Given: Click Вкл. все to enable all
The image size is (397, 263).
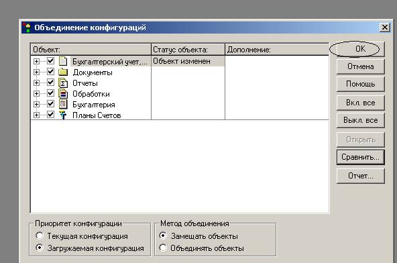Looking at the screenshot, I should tap(360, 103).
